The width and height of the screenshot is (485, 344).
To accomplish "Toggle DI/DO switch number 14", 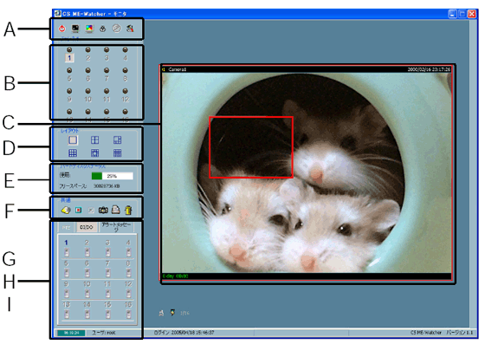I will click(x=87, y=315).
